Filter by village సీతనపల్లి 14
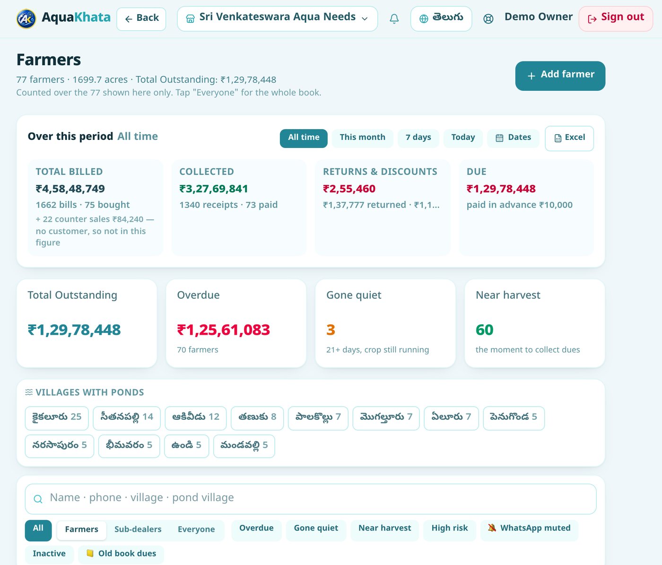Viewport: 662px width, 565px height. coord(127,418)
